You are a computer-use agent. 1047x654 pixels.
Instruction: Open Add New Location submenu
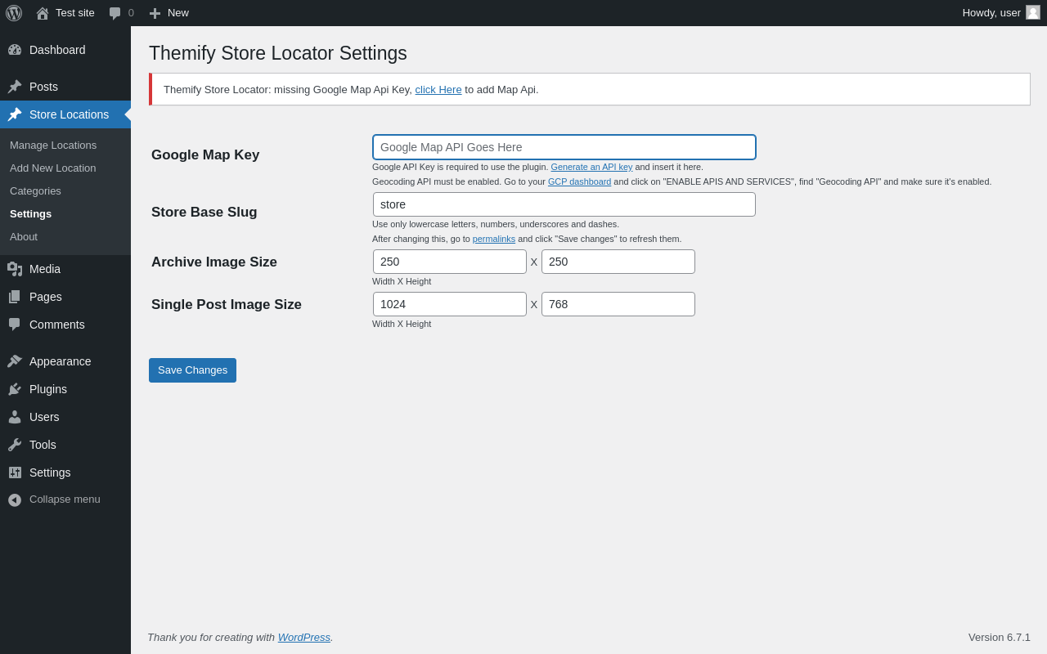pos(53,168)
